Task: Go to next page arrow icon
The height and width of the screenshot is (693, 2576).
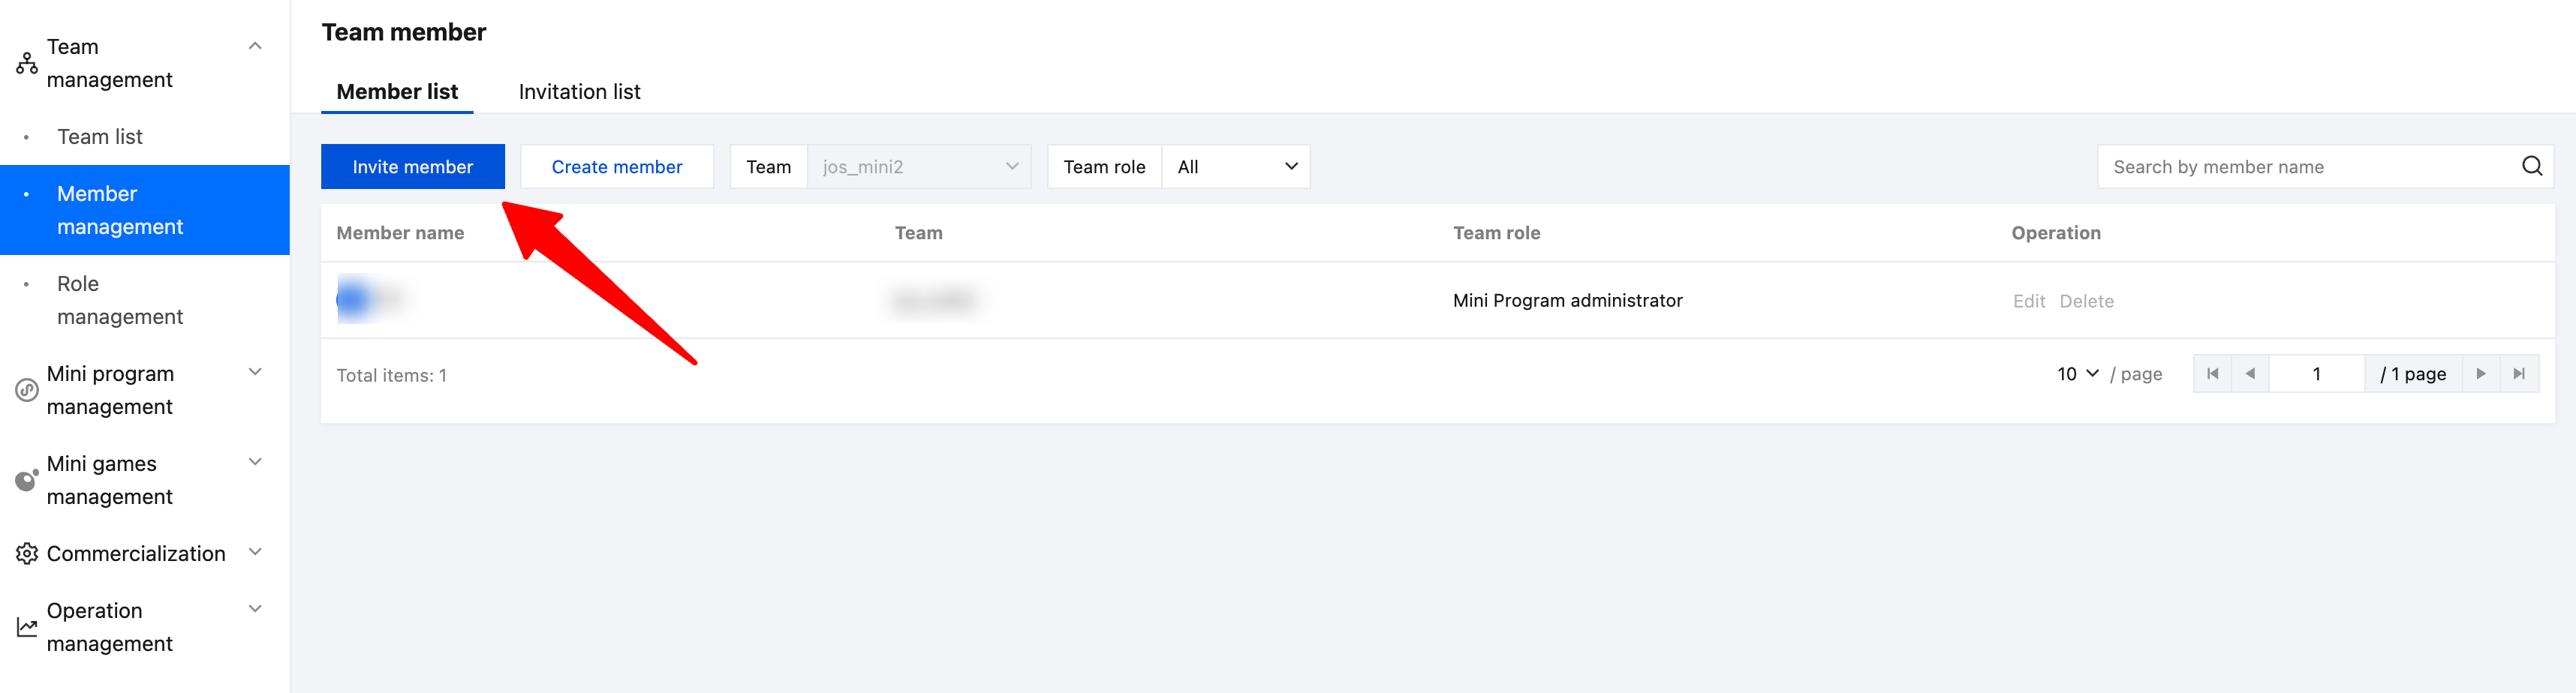Action: tap(2481, 374)
